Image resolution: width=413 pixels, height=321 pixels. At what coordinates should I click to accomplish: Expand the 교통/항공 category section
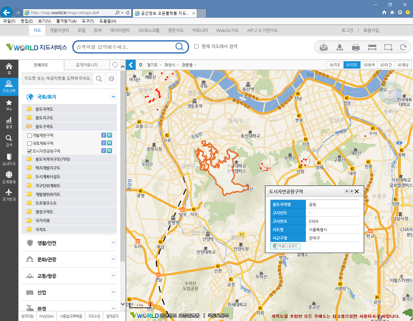point(113,275)
